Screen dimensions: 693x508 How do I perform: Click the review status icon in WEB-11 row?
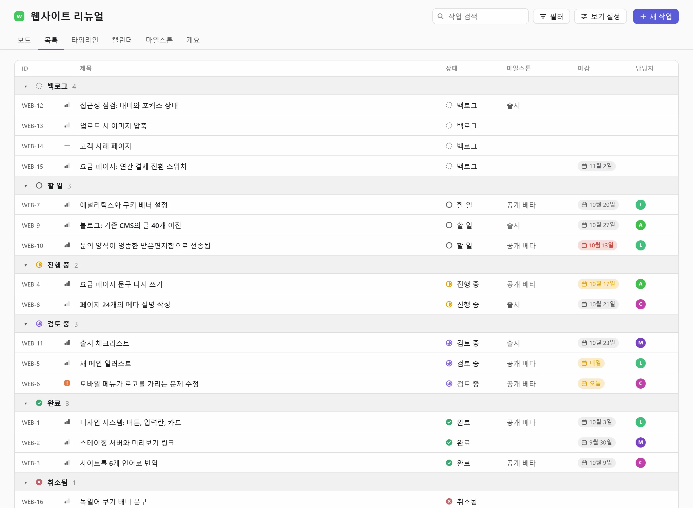point(449,343)
